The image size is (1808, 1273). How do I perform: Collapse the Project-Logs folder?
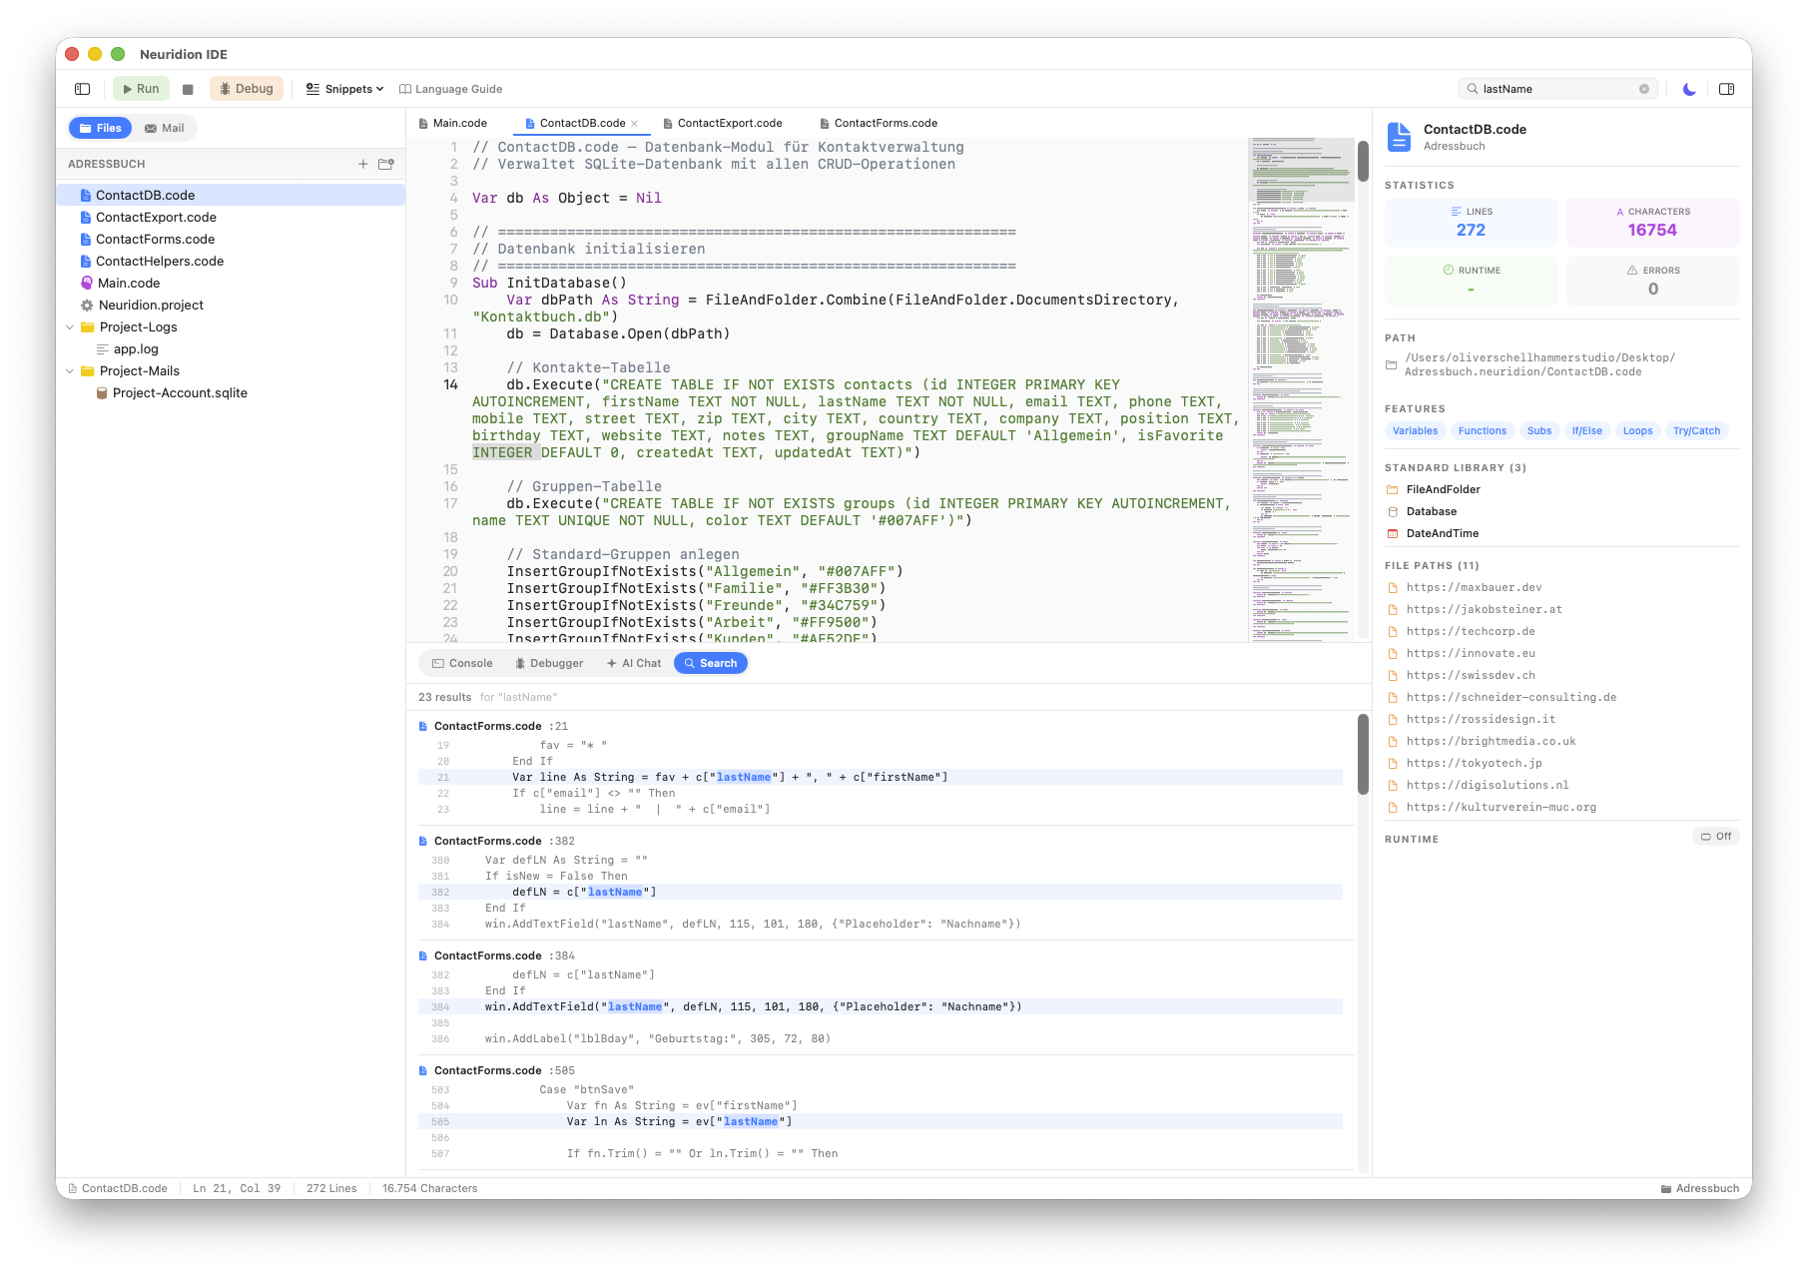coord(70,326)
